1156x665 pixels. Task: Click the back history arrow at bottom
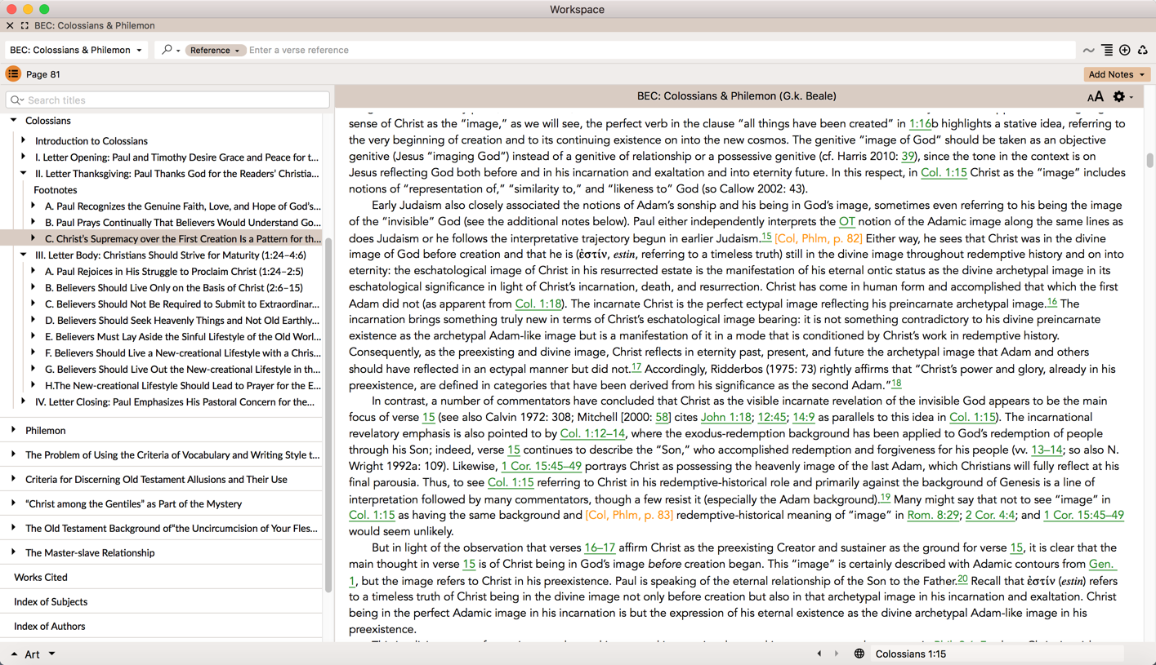819,654
